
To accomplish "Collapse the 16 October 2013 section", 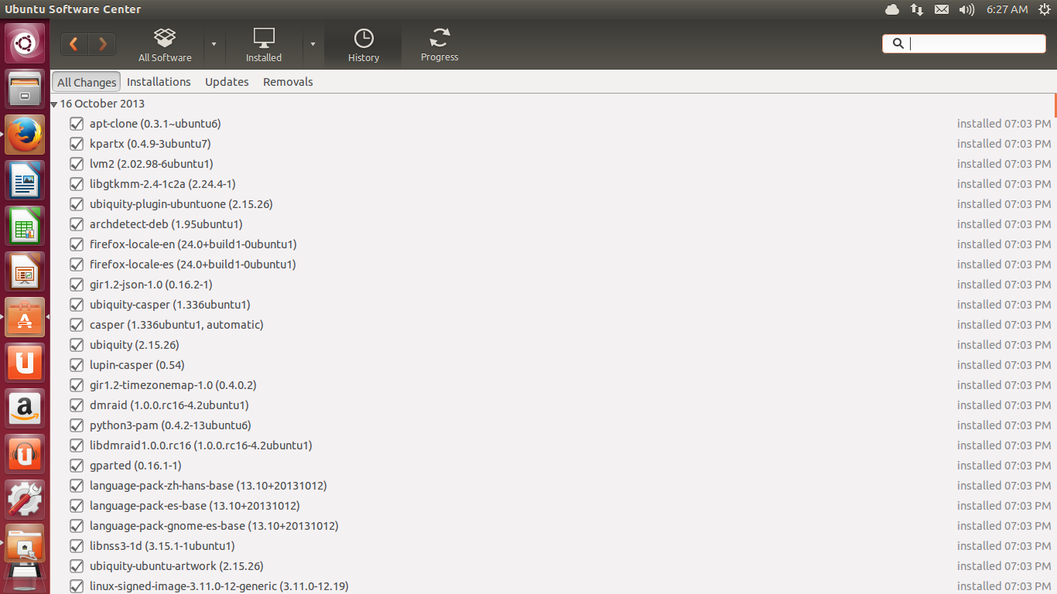I will [53, 103].
